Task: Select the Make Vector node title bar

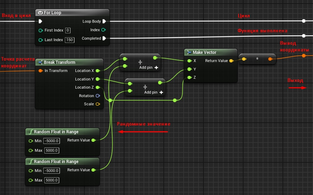Action: coord(209,52)
